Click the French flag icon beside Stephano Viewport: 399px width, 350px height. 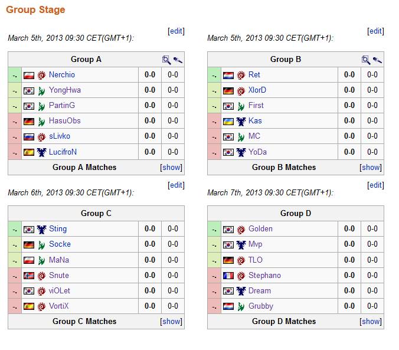tap(228, 276)
